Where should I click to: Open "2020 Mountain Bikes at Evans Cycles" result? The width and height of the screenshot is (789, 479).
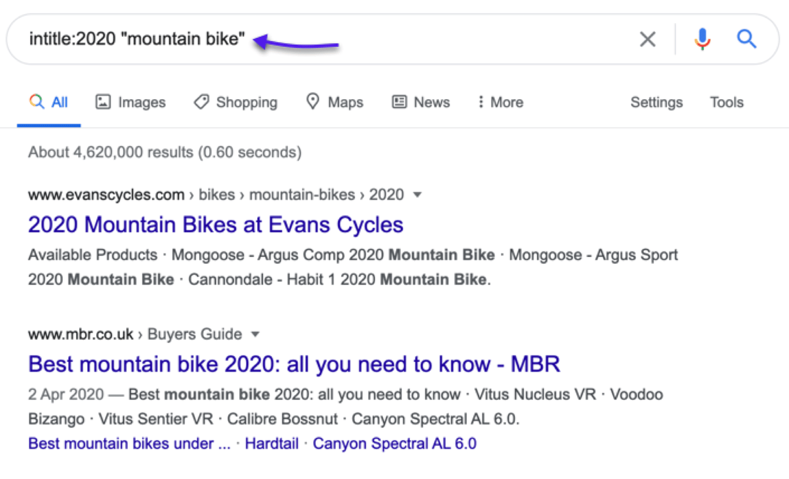pyautogui.click(x=216, y=225)
